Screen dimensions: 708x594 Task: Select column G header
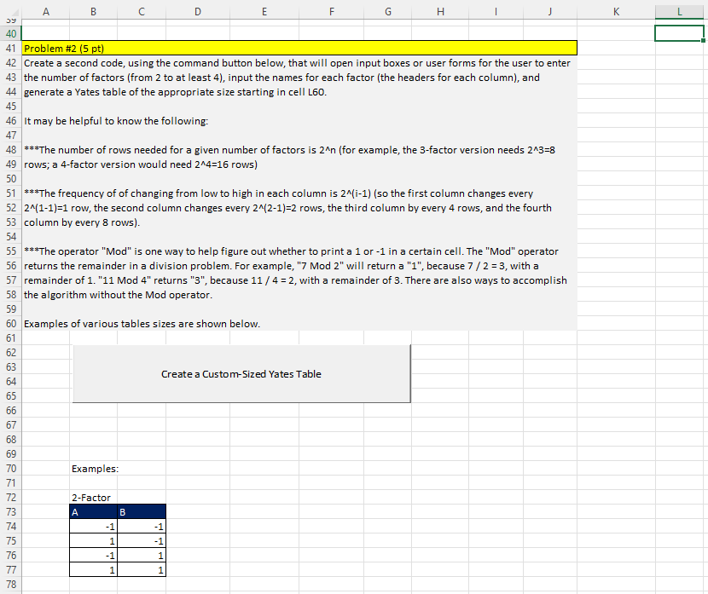pos(388,12)
